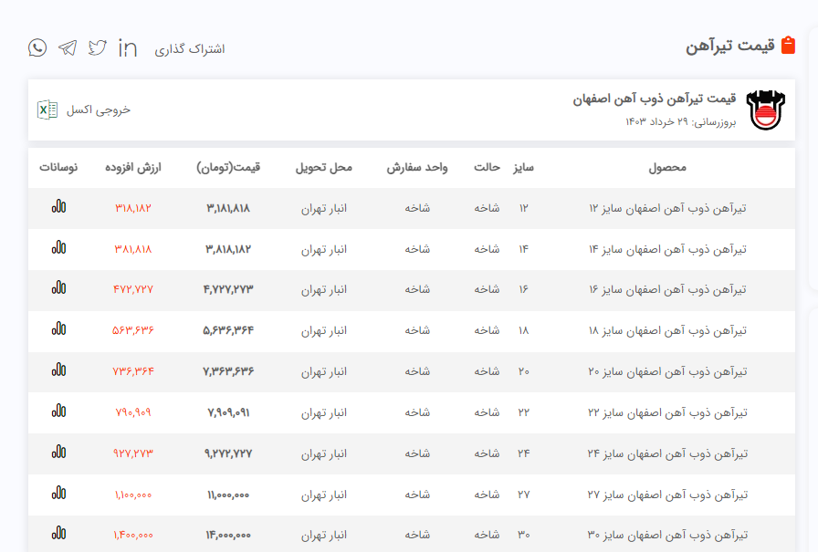View fluctuation chart for size 18 beam
Screen dimensions: 818x552
(x=58, y=329)
